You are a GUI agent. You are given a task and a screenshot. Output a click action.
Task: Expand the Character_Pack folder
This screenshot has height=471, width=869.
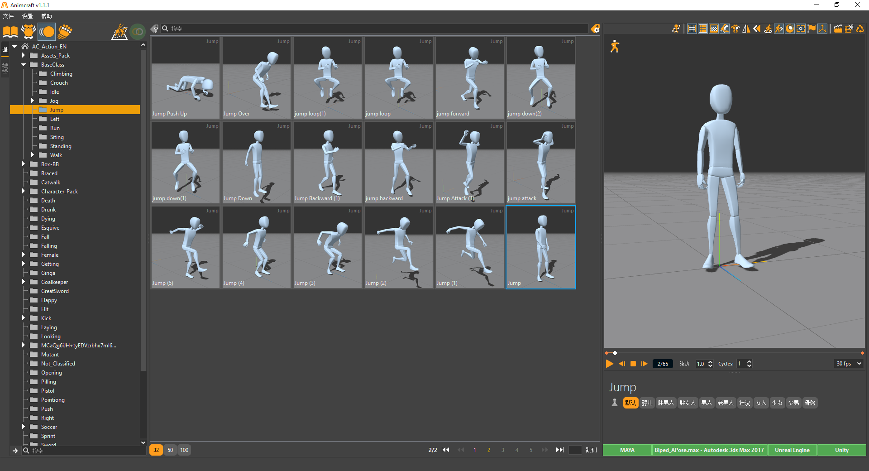(24, 191)
